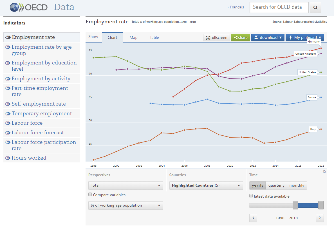Open chart in fullscreen mode
This screenshot has height=228, width=334.
click(216, 37)
